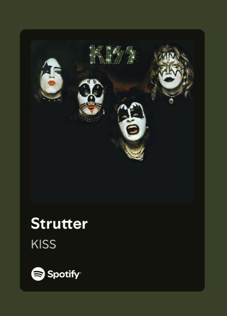This screenshot has height=316, width=227.
Task: Click the dark lower area of album cover
Action: pyautogui.click(x=112, y=181)
